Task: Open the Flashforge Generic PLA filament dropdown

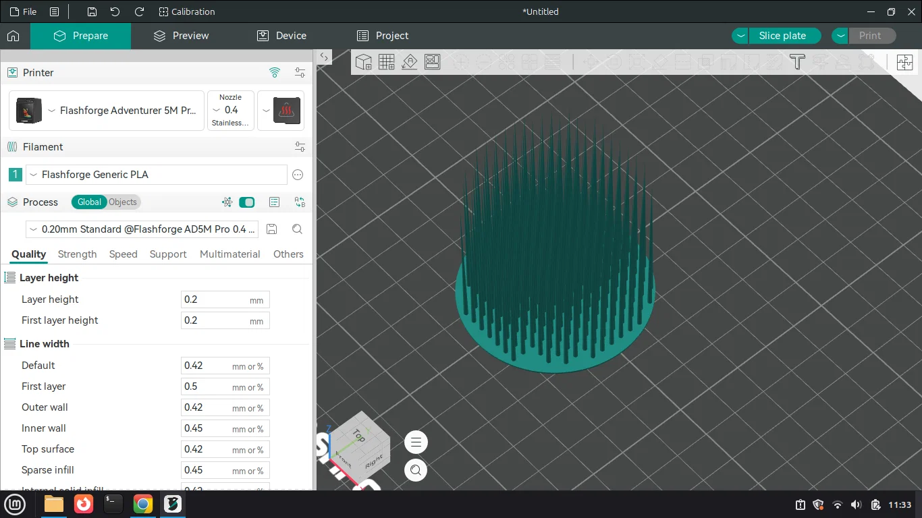Action: click(x=156, y=175)
